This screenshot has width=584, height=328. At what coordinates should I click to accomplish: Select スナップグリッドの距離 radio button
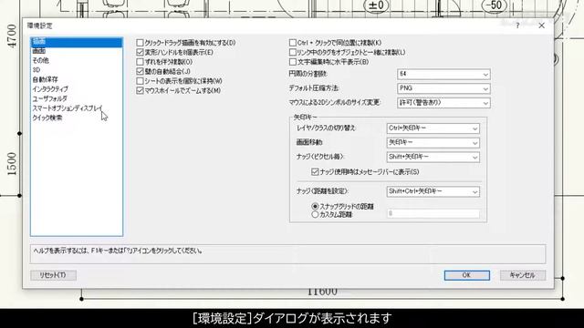(x=315, y=206)
